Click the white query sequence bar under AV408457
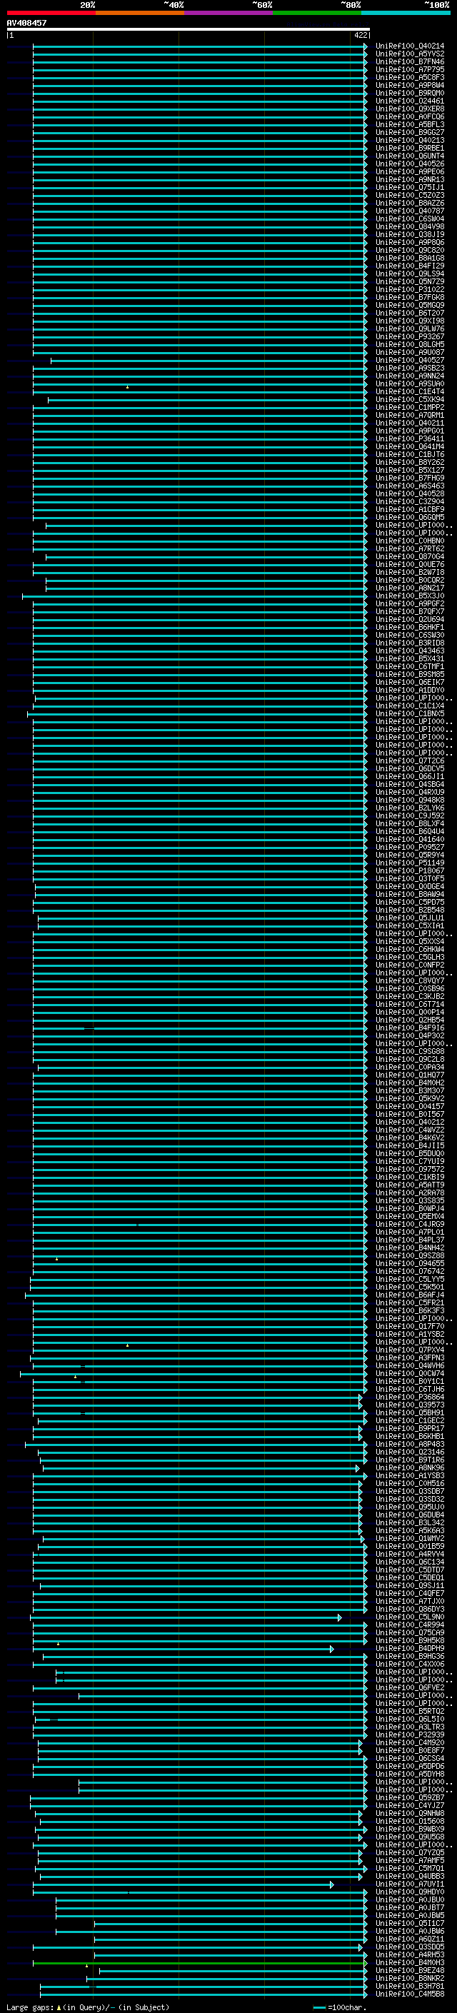Viewport: 457px width, 2013px height. pos(188,29)
